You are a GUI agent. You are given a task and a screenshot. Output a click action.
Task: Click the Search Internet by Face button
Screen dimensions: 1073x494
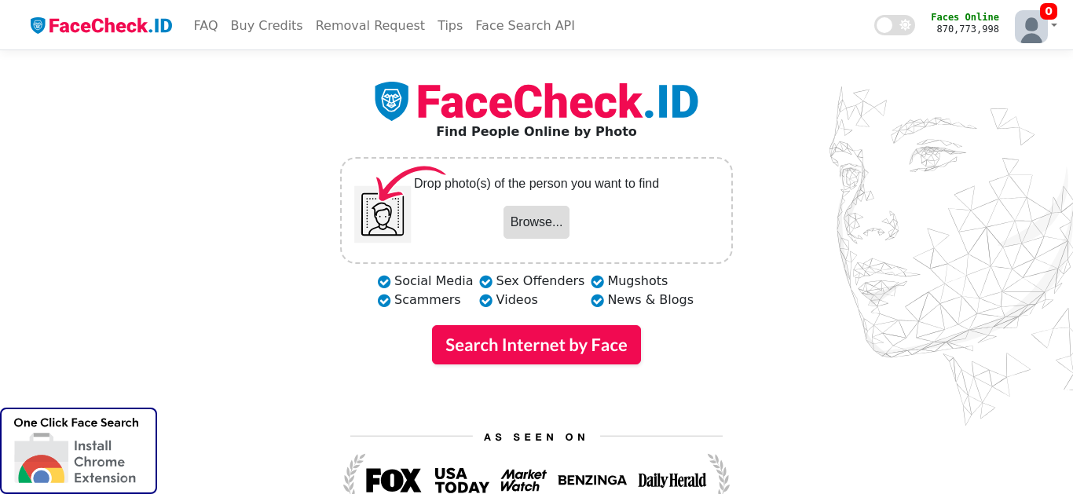click(536, 345)
